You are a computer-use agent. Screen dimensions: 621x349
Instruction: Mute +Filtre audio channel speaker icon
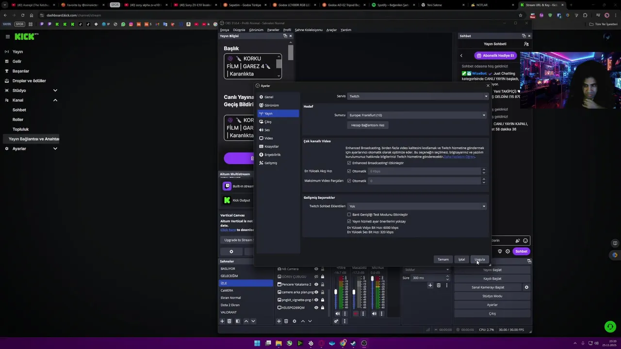pyautogui.click(x=338, y=314)
